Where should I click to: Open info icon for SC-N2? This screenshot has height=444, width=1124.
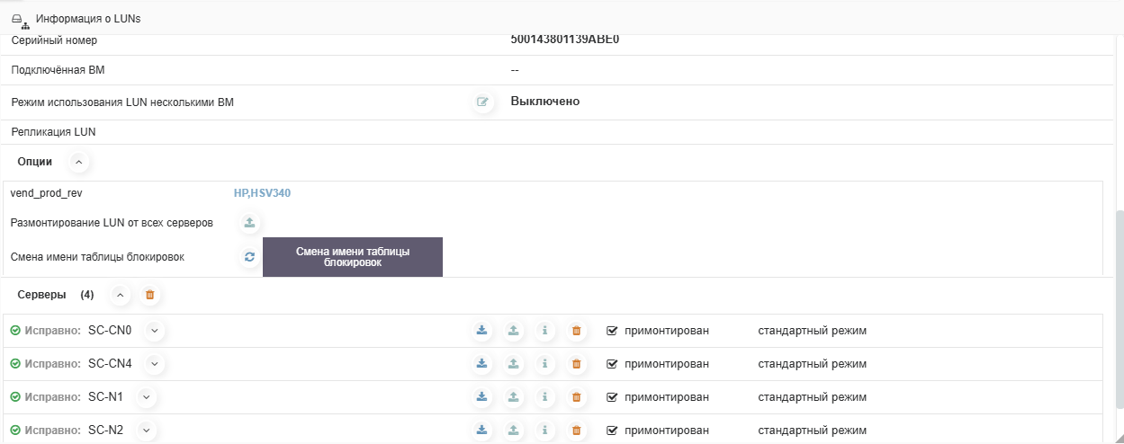(x=544, y=430)
